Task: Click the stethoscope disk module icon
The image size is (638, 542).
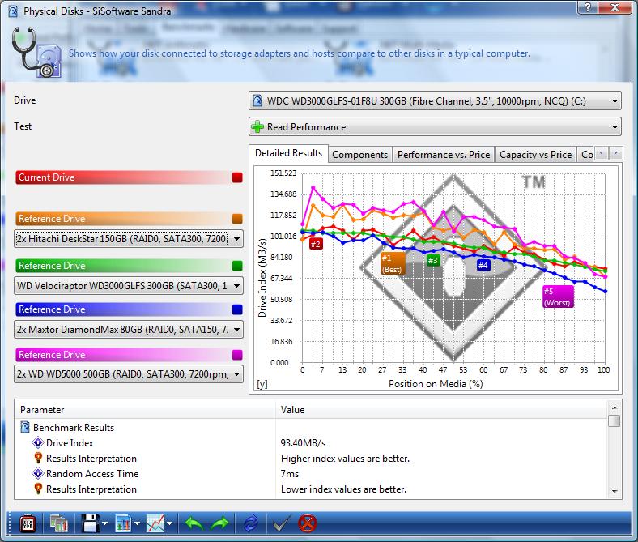Action: [x=36, y=52]
